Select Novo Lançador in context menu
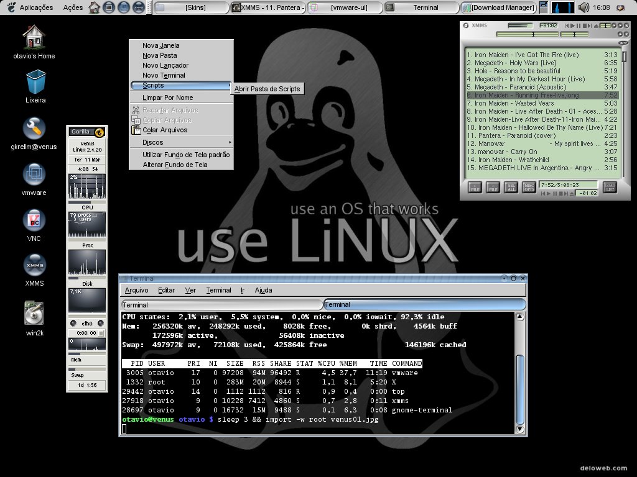This screenshot has height=477, width=637. 181,65
